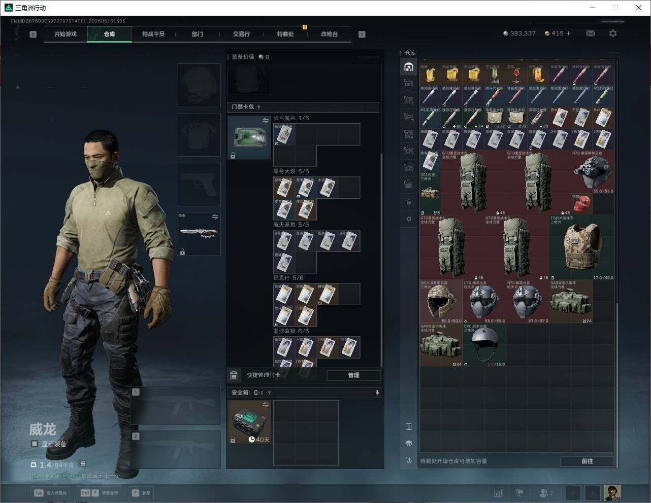Click the empty body armor equipment slot
The height and width of the screenshot is (503, 651).
(x=199, y=134)
